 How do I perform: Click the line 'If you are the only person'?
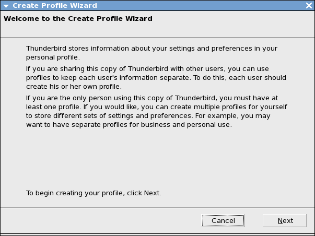[x=152, y=98]
